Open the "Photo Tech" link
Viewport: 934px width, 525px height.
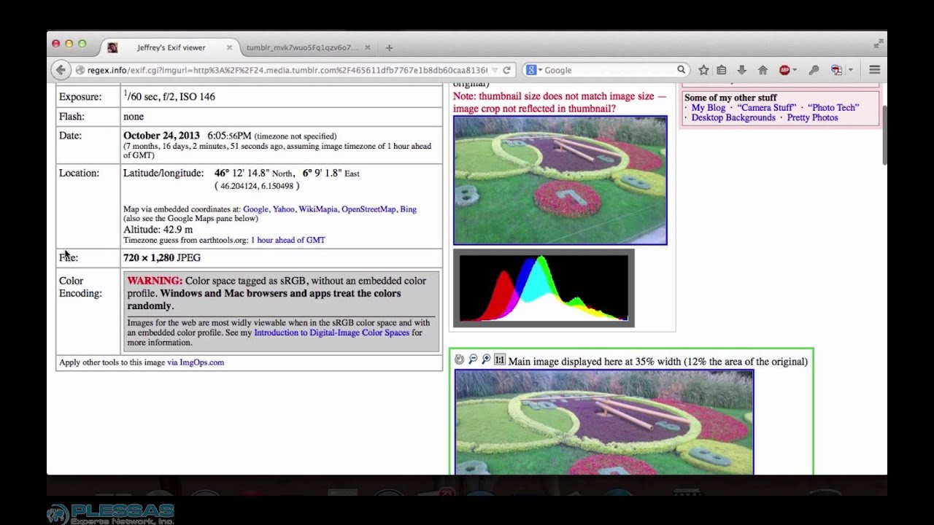pyautogui.click(x=833, y=107)
